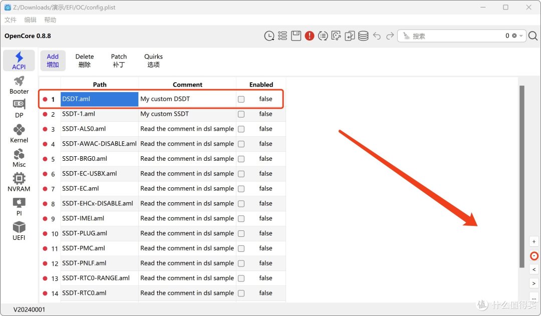Click the vertical scrollbar of the table

click(x=521, y=176)
